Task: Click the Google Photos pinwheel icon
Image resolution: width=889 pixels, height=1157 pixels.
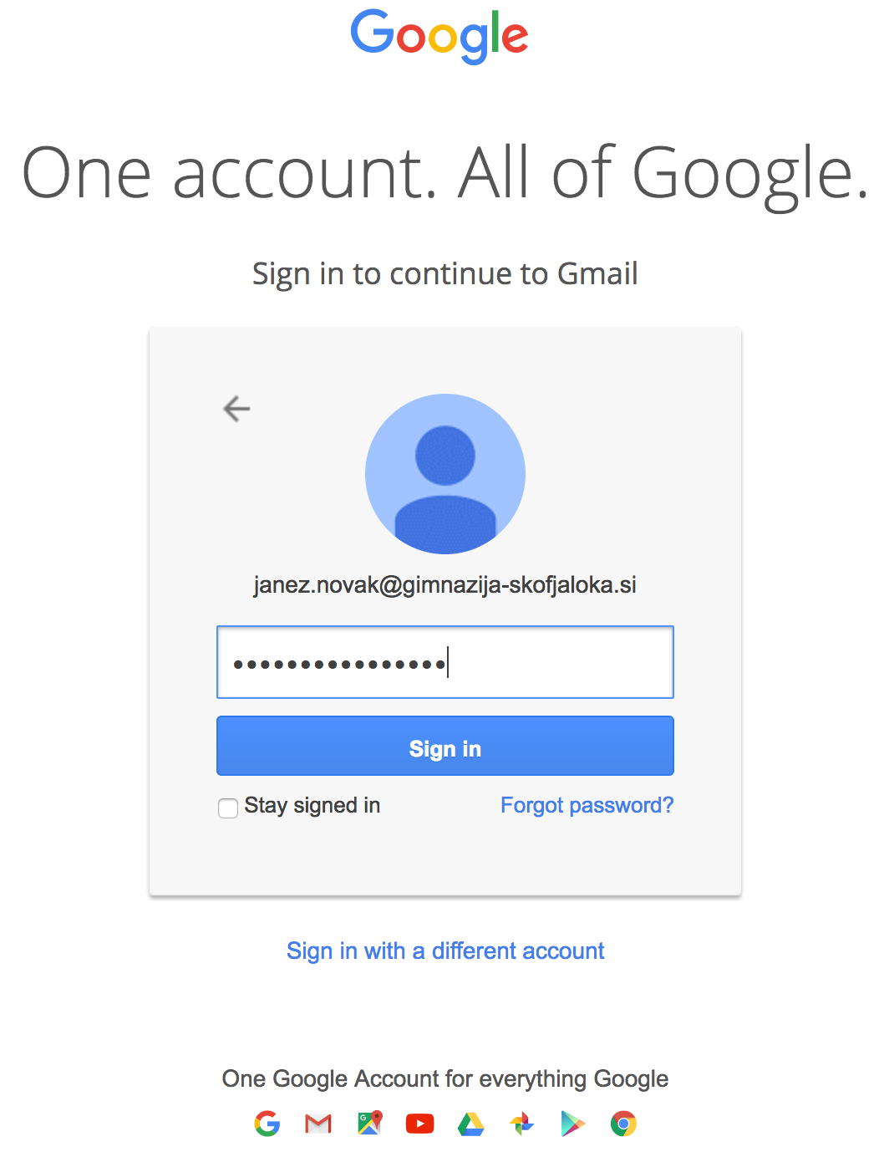Action: coord(522,1124)
